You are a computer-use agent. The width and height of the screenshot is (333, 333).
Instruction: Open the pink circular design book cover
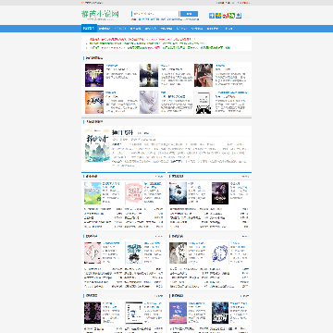(x=134, y=193)
